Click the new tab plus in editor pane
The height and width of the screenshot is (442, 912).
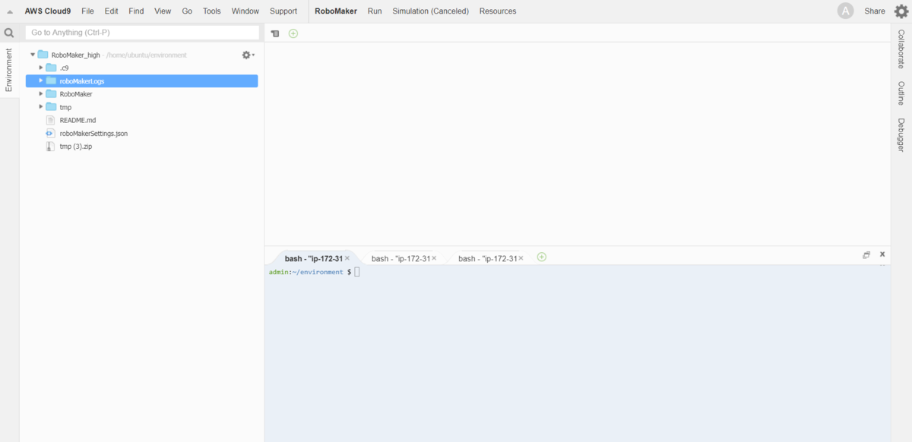[293, 33]
